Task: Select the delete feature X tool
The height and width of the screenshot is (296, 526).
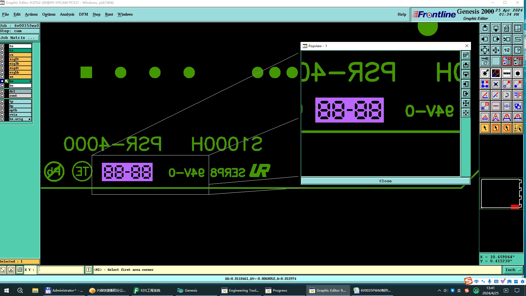Action: (x=496, y=84)
